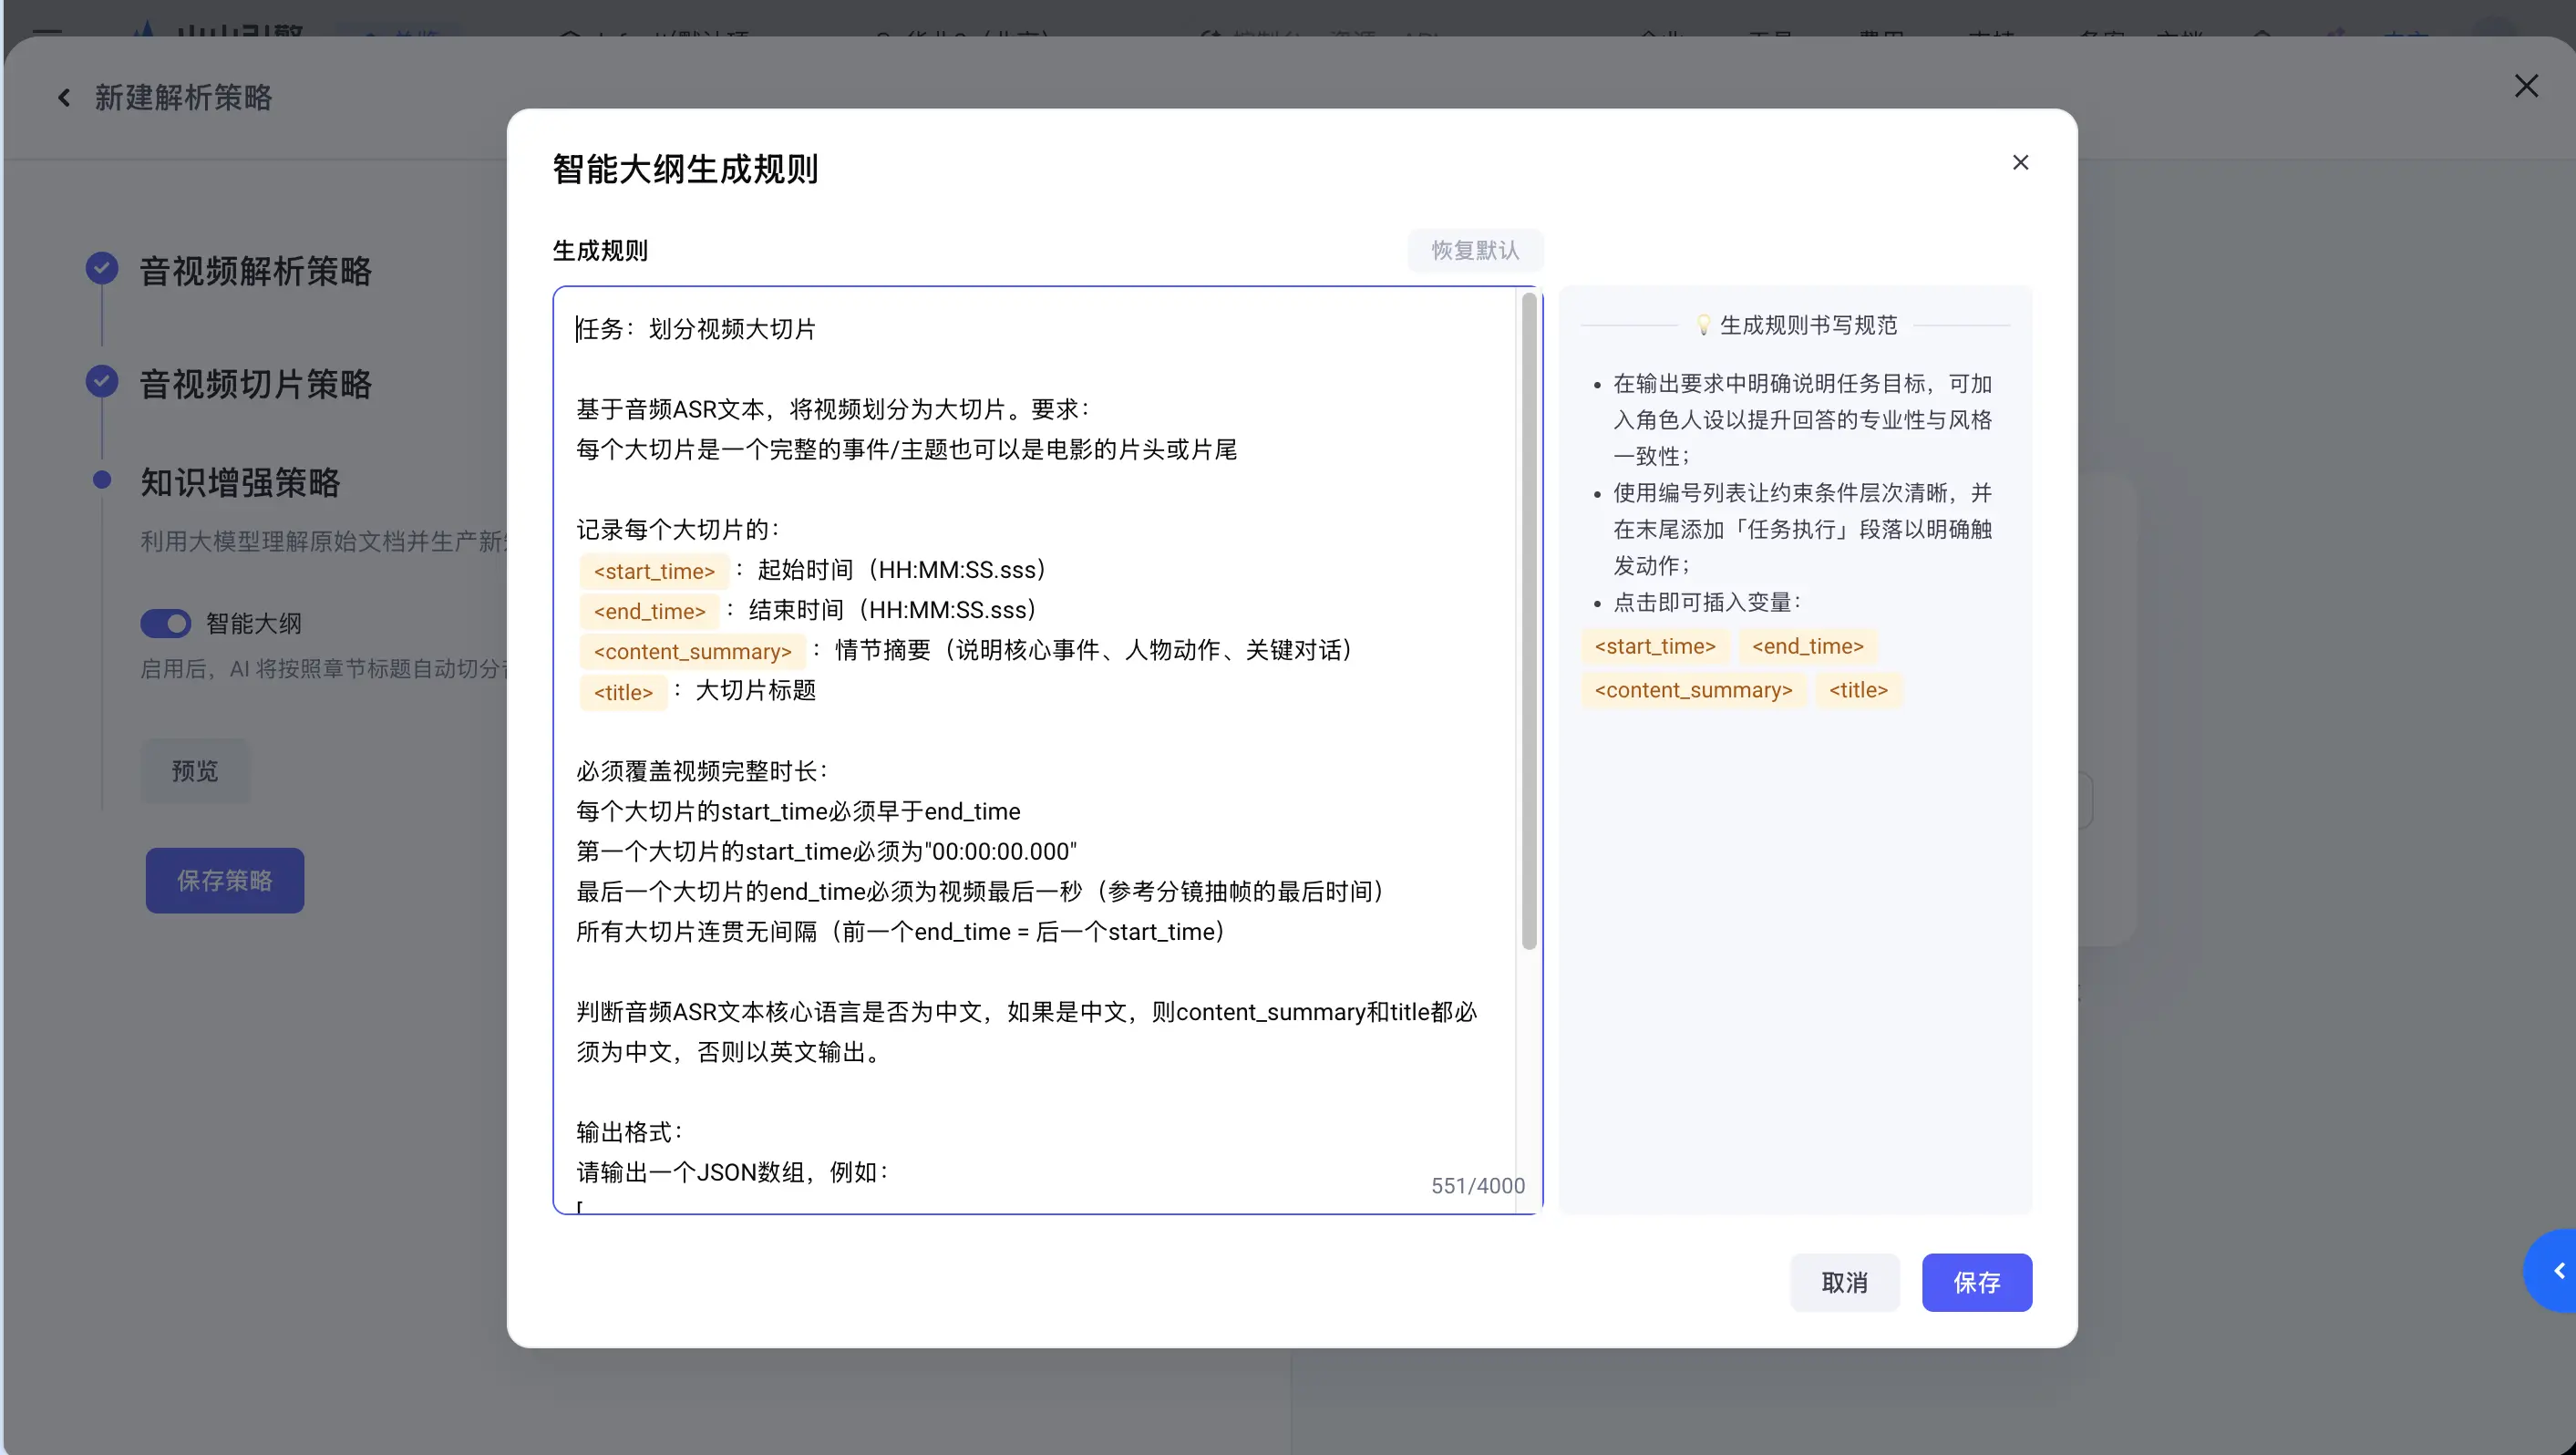Click the 551/4000 character counter
This screenshot has width=2576, height=1455.
(x=1477, y=1186)
